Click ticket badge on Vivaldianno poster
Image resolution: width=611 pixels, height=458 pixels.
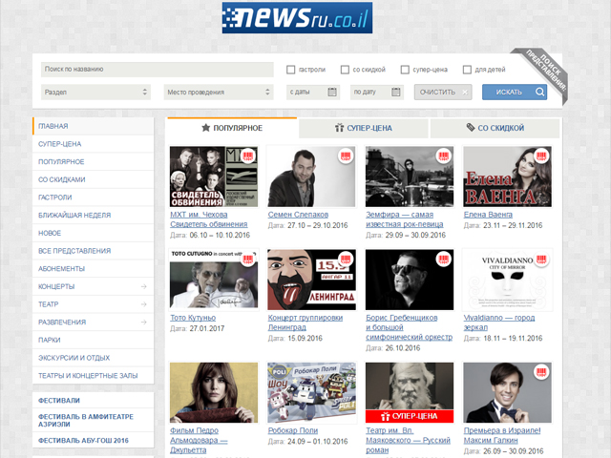[x=541, y=260]
